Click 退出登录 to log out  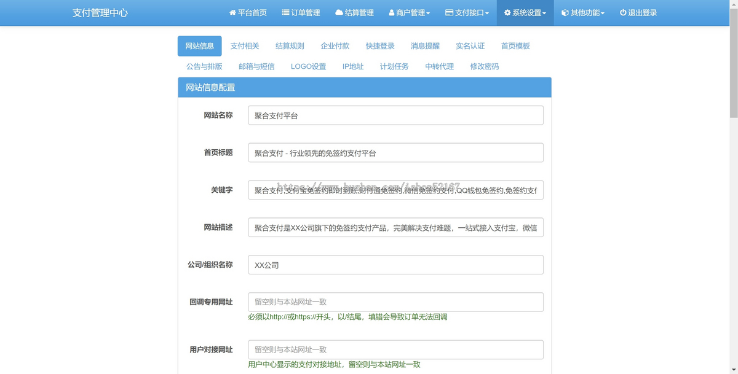[638, 13]
